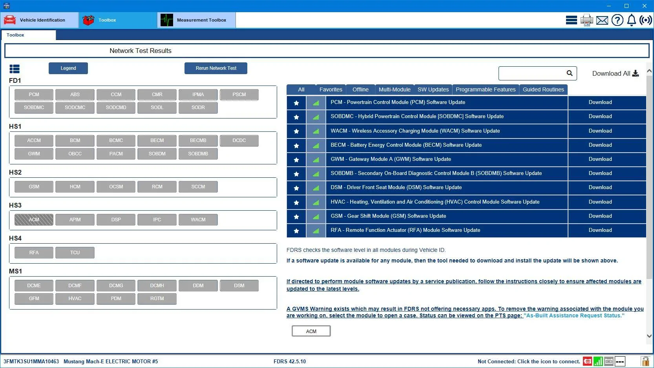Click the scroll up arrow near Download All

649,71
